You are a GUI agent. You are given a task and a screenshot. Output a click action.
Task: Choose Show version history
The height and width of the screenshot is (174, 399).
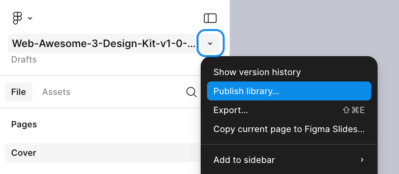pyautogui.click(x=257, y=72)
